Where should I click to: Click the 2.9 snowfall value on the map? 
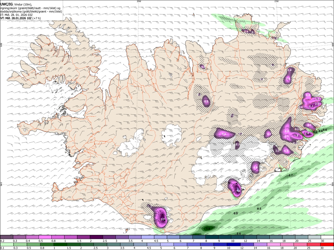[x=163, y=220]
